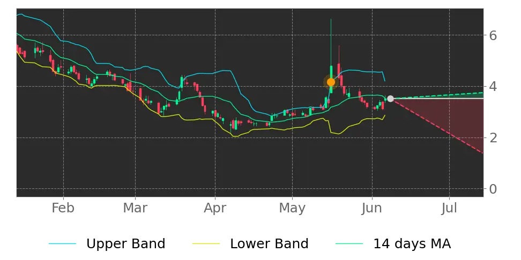Click the Jun x-axis label
The height and width of the screenshot is (260, 521).
coord(372,208)
